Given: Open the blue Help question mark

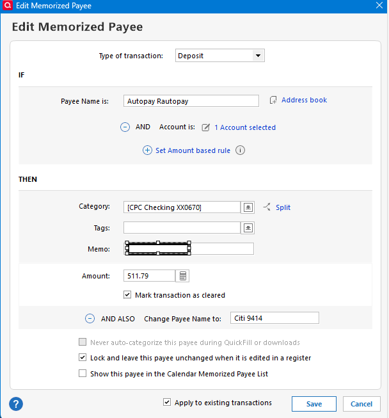Looking at the screenshot, I should [16, 404].
